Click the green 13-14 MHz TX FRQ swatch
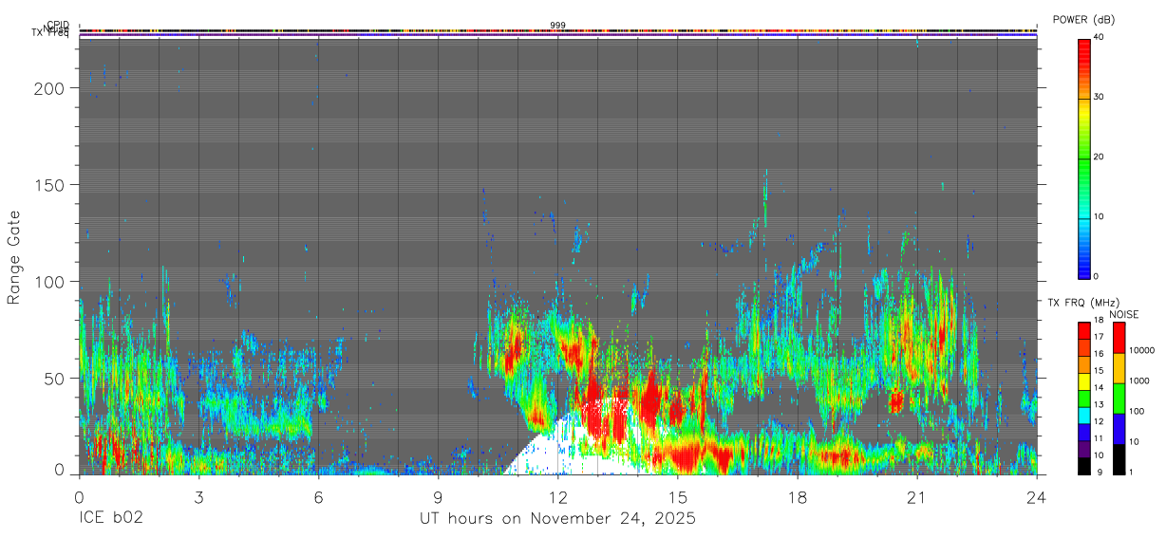This screenshot has width=1166, height=538. [x=1084, y=397]
